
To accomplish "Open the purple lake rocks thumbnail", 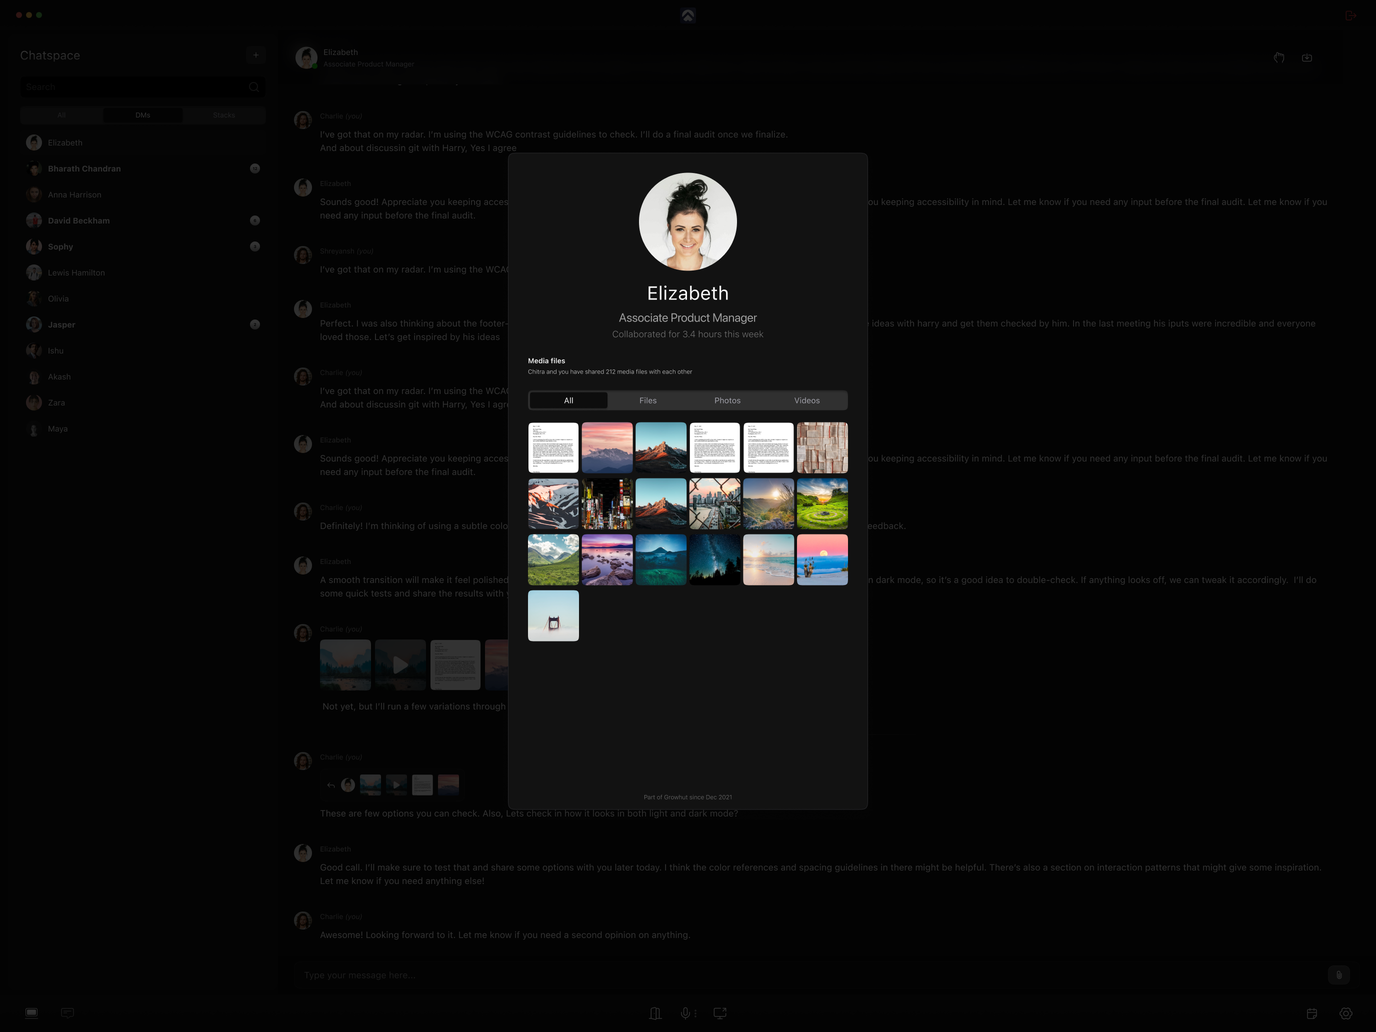I will [x=607, y=560].
